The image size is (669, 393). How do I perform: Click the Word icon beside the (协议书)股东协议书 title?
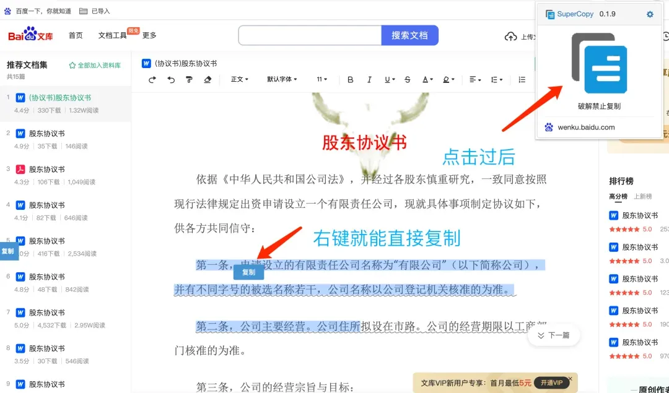pyautogui.click(x=146, y=64)
